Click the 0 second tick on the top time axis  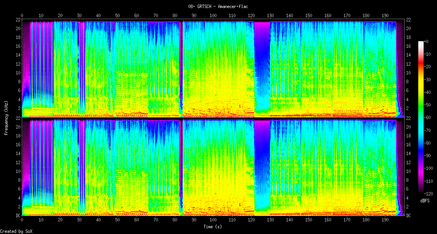click(22, 16)
